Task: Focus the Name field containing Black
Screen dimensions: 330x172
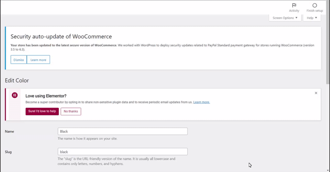Action: (x=122, y=131)
